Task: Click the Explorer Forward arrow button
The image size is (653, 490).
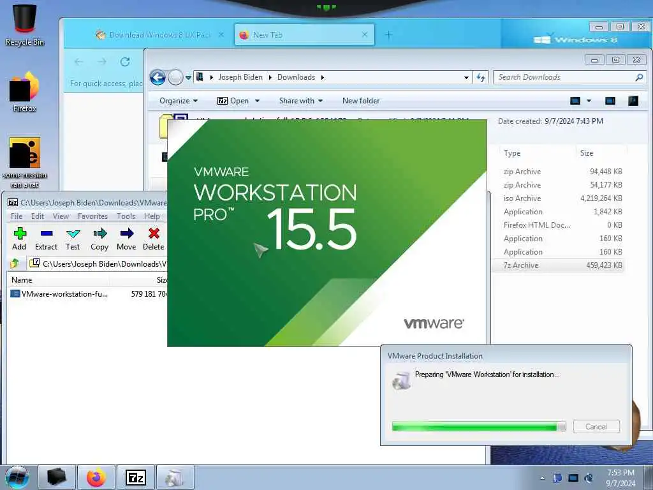Action: click(x=175, y=77)
